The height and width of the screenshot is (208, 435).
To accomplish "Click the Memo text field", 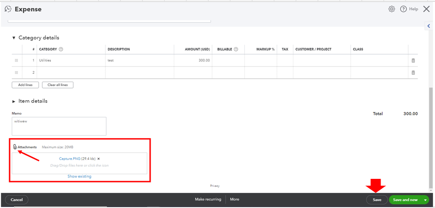I will [59, 126].
